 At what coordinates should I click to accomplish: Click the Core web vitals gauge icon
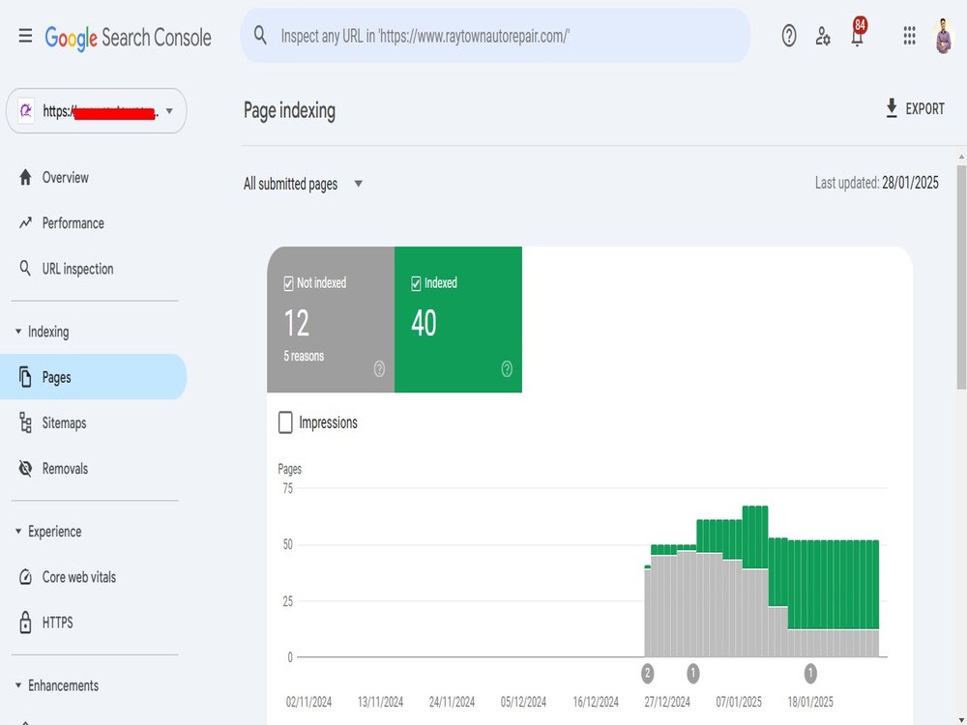[x=25, y=577]
